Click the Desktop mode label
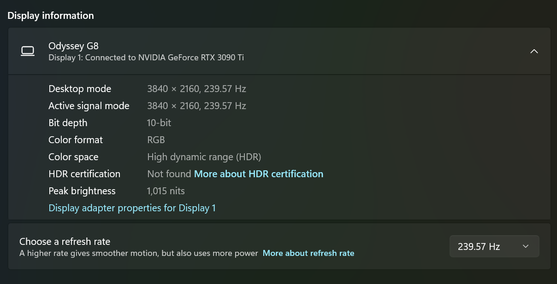This screenshot has width=557, height=284. click(x=80, y=89)
